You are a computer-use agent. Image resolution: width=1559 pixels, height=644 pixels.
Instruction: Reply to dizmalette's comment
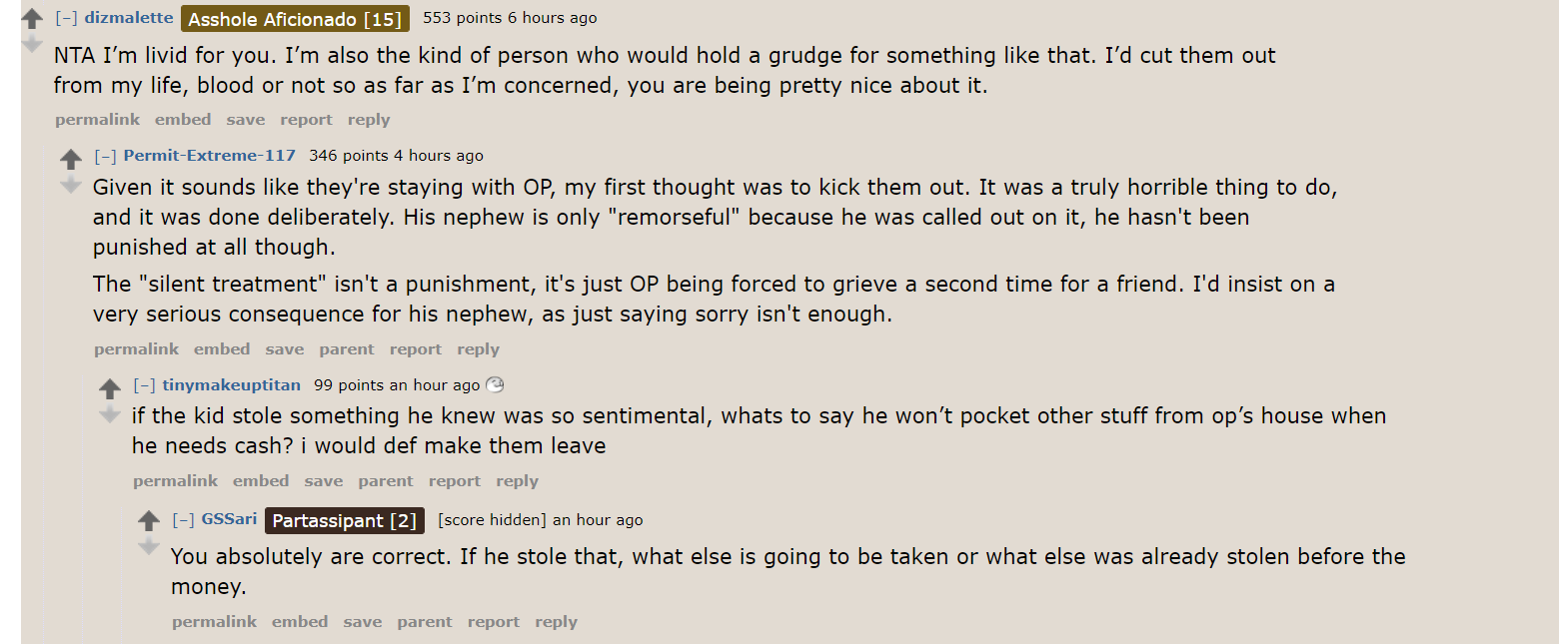(x=369, y=120)
